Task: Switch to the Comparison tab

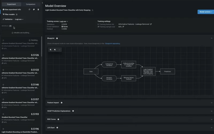Action: click(30, 4)
